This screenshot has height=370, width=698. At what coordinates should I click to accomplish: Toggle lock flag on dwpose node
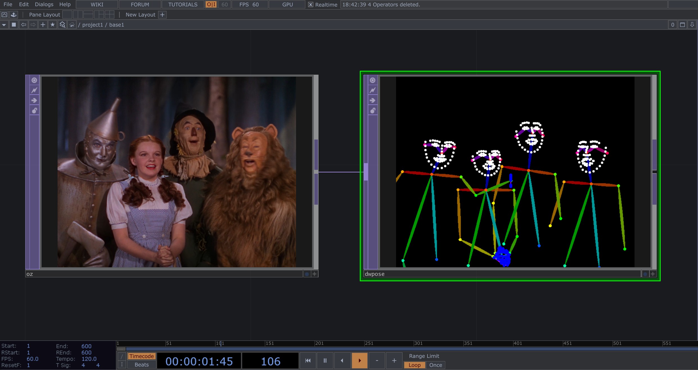tap(372, 111)
